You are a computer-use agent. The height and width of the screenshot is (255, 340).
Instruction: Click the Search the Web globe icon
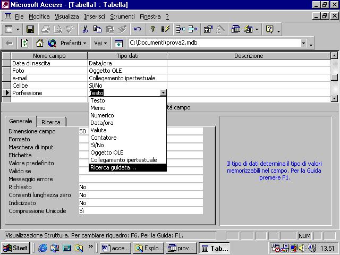52,43
